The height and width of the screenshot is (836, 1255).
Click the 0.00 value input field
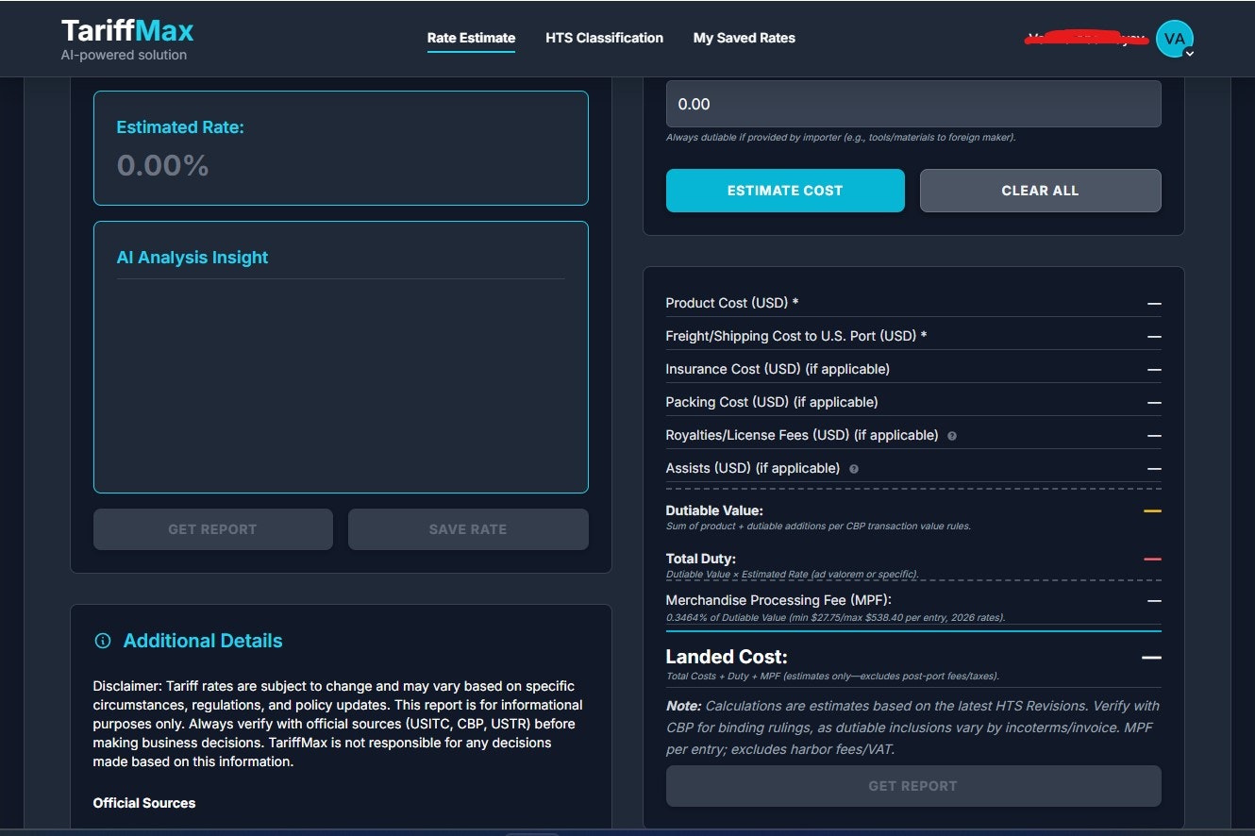pyautogui.click(x=913, y=104)
